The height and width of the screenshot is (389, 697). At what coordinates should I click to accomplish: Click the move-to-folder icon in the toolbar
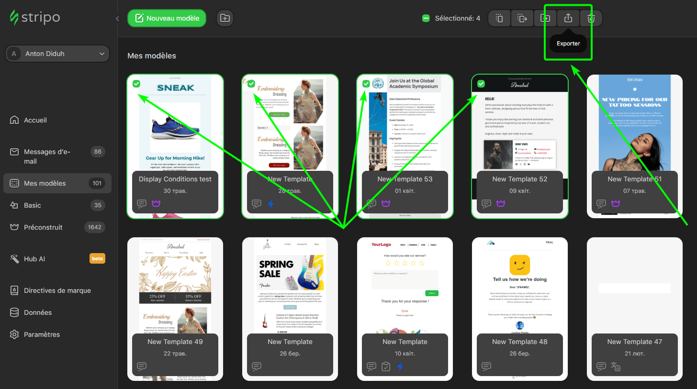tap(522, 18)
